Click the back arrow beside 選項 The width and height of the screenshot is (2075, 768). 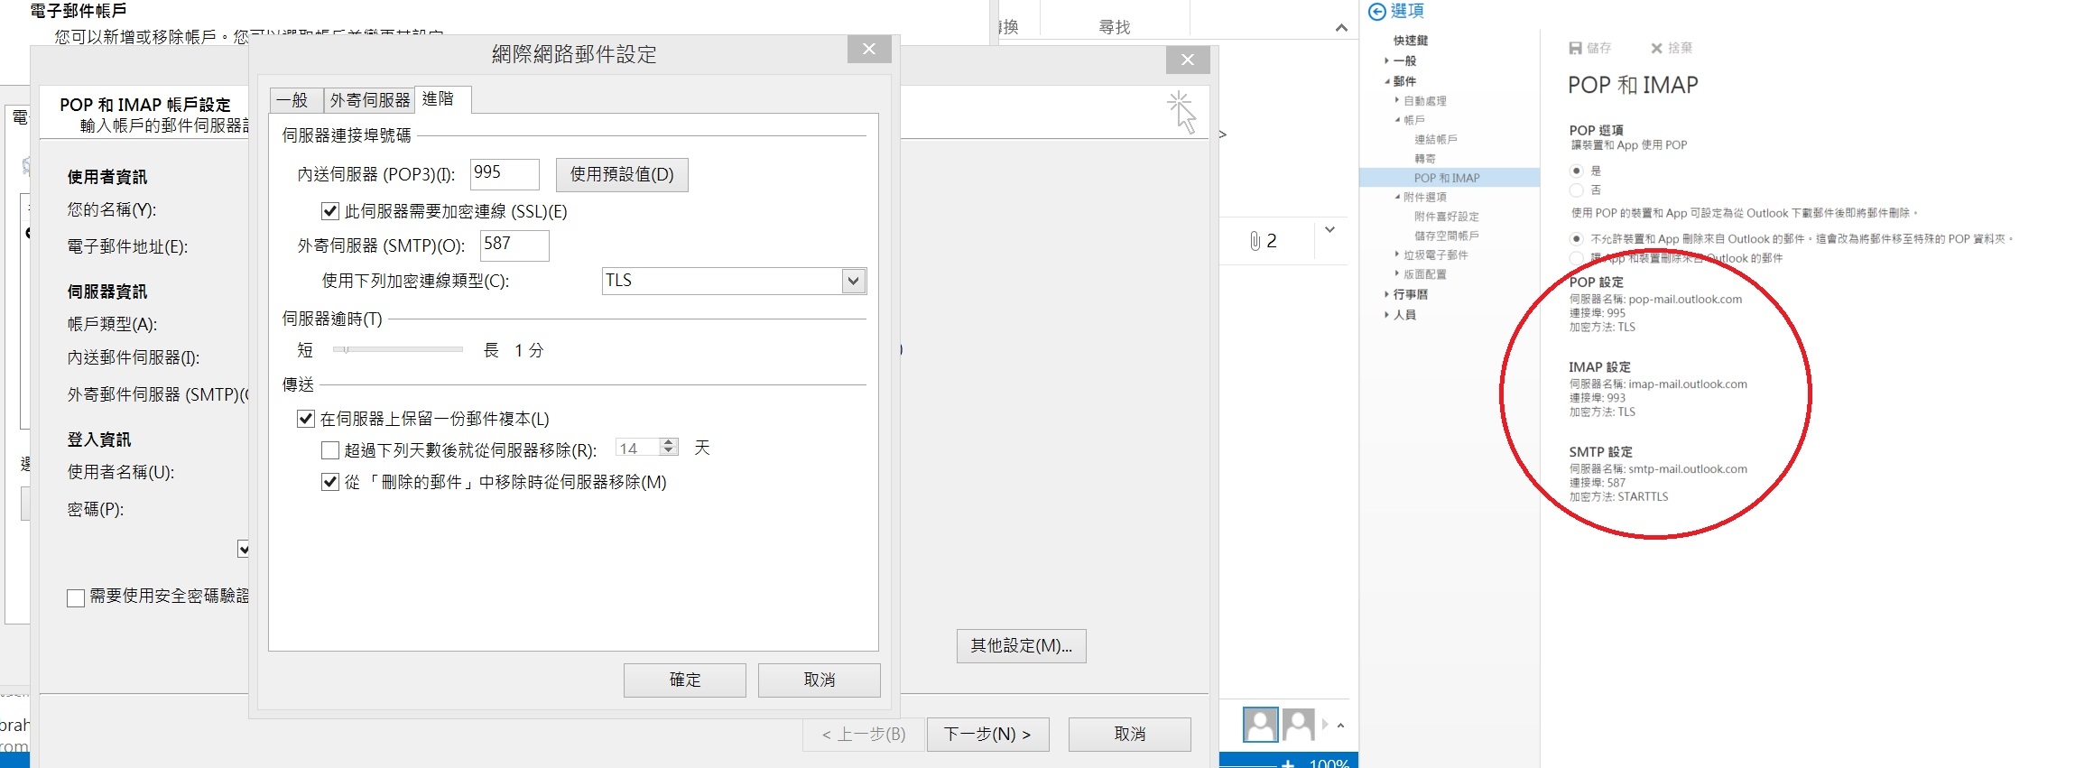pyautogui.click(x=1377, y=12)
